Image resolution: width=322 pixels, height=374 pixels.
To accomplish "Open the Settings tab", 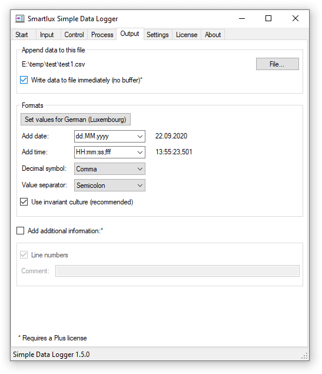I will pyautogui.click(x=158, y=35).
